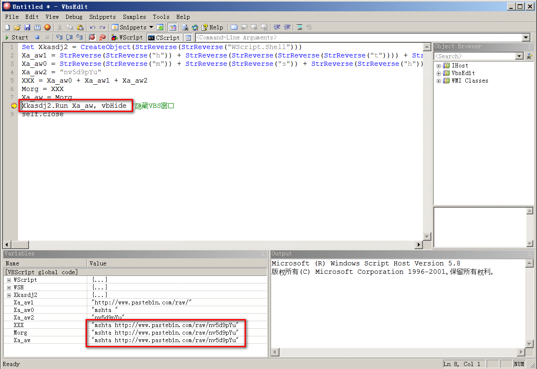Open the Debug menu
Viewport: 537px width, 369px height.
[74, 17]
